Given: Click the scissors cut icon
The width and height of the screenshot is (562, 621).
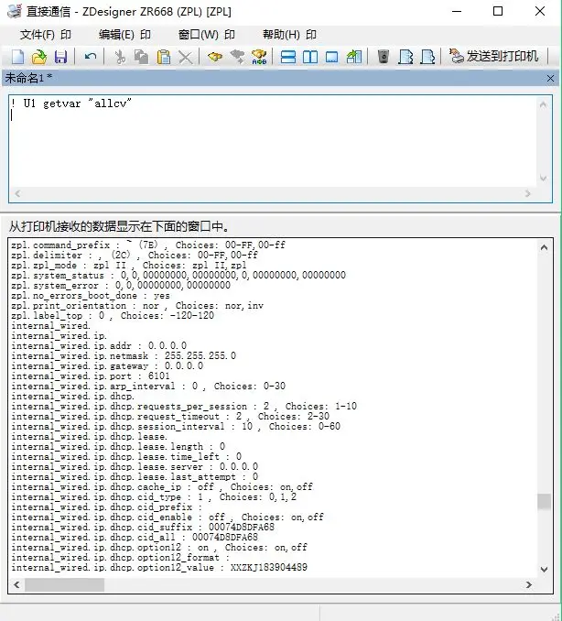Looking at the screenshot, I should pyautogui.click(x=119, y=57).
